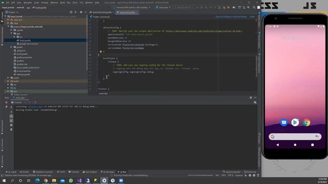Open the Build menu

coord(63,3)
